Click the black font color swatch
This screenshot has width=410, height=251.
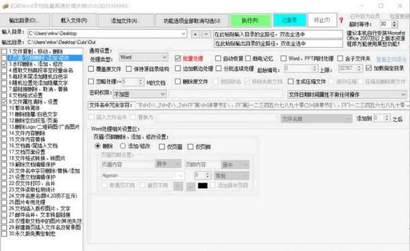pos(203,186)
